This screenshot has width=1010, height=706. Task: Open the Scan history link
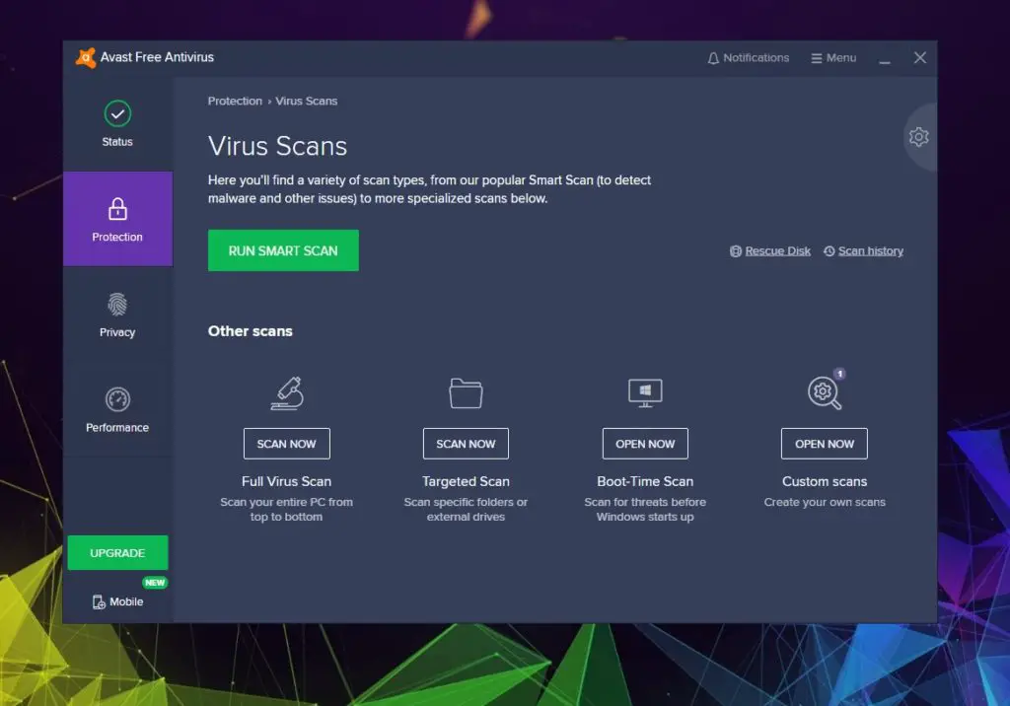tap(870, 251)
